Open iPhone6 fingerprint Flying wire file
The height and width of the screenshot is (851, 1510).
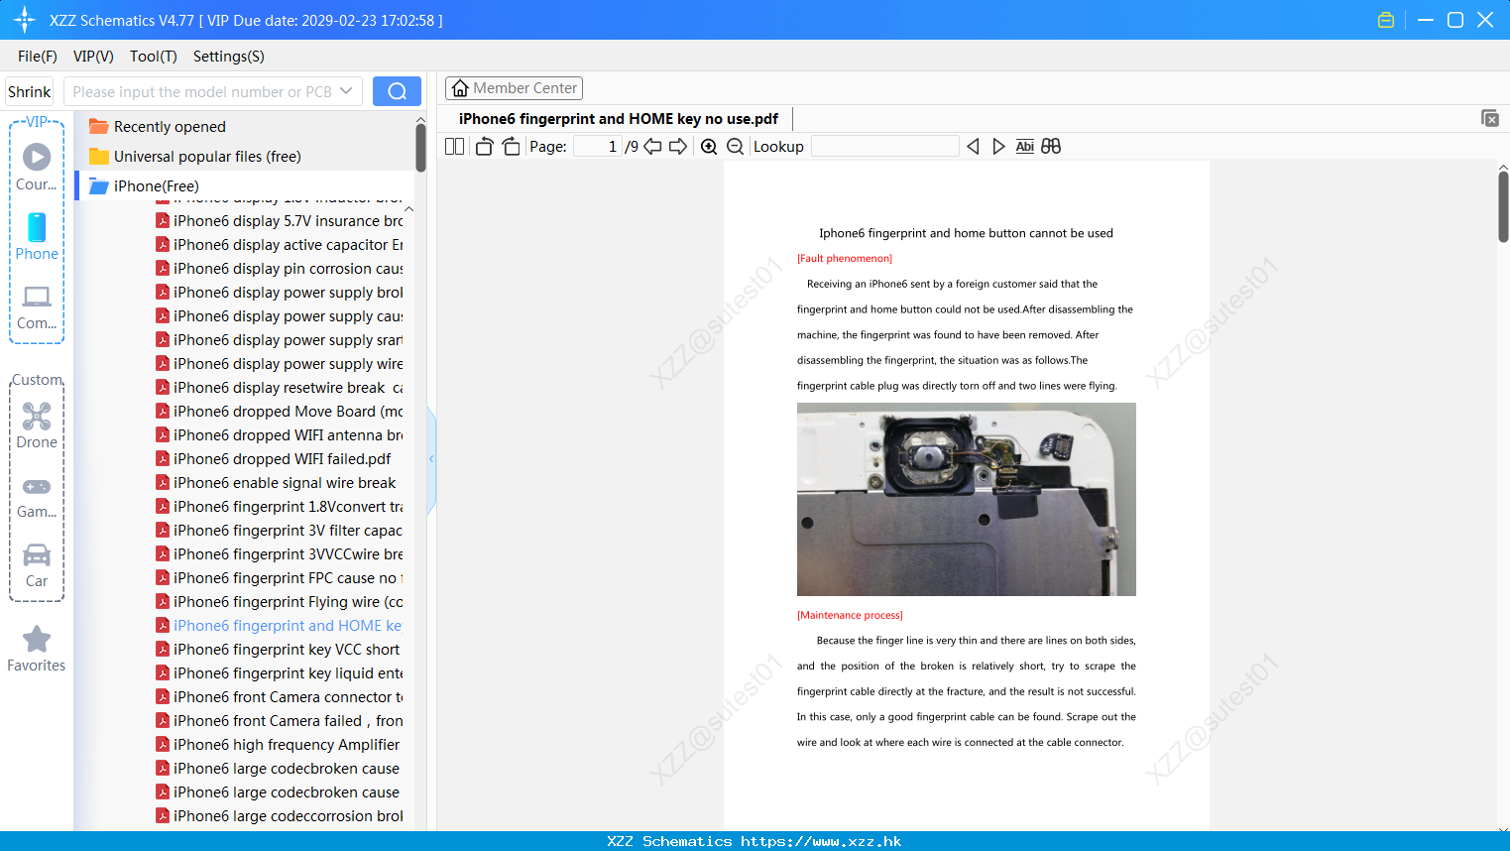coord(280,602)
